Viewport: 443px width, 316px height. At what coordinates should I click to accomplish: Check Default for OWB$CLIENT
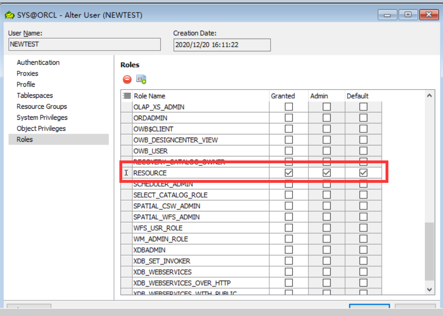pyautogui.click(x=364, y=129)
